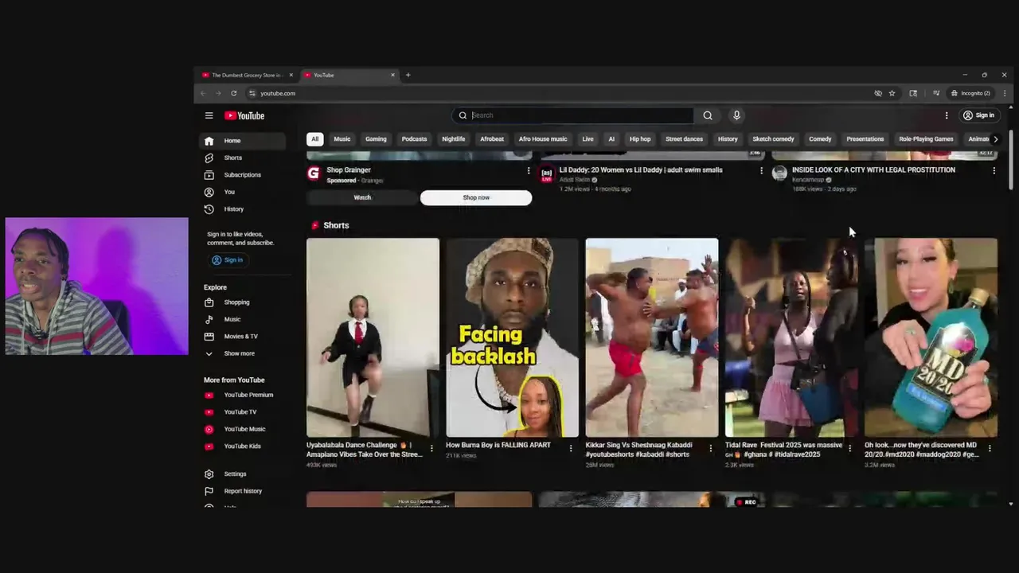Open Subscriptions in the sidebar
The width and height of the screenshot is (1019, 573).
point(242,175)
